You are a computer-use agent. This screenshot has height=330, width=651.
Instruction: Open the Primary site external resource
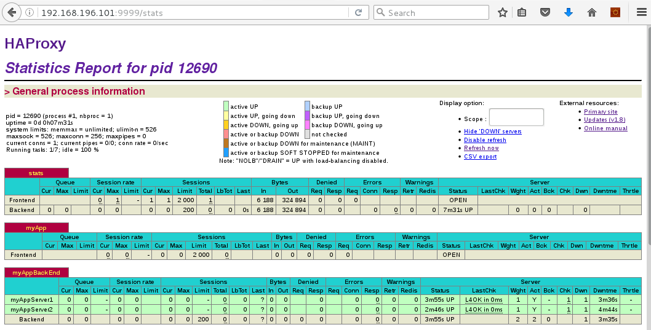(601, 112)
